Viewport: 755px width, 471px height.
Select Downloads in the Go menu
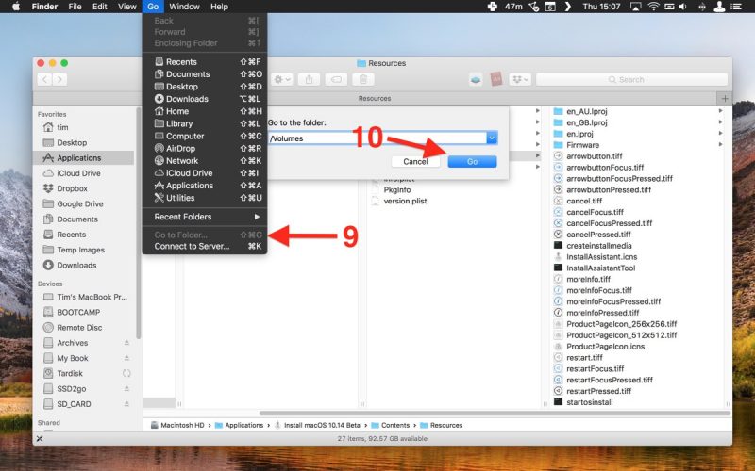(x=205, y=99)
